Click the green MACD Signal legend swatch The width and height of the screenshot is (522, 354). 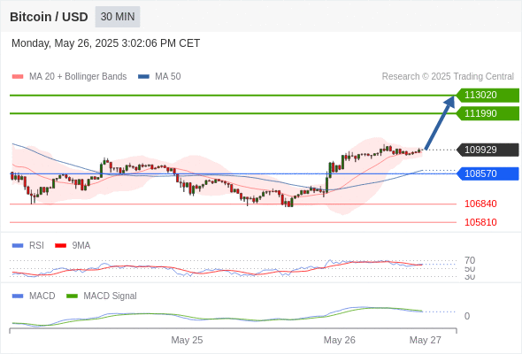point(72,296)
